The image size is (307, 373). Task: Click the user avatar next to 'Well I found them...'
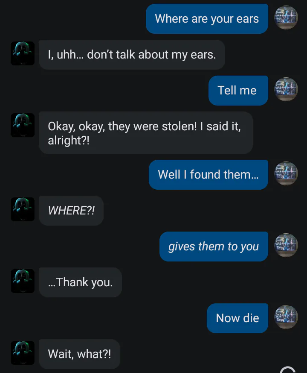point(286,173)
